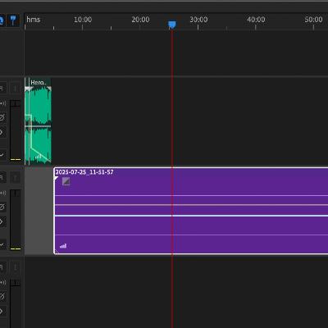Click the volume bars icon in purple clip
The height and width of the screenshot is (328, 328).
point(63,246)
